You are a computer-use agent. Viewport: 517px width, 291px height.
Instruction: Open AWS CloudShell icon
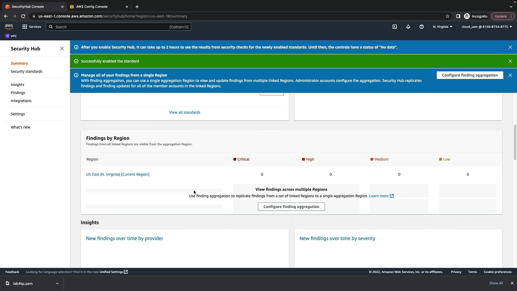click(x=394, y=27)
